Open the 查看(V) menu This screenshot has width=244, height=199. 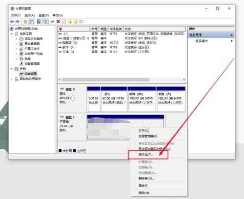point(44,15)
